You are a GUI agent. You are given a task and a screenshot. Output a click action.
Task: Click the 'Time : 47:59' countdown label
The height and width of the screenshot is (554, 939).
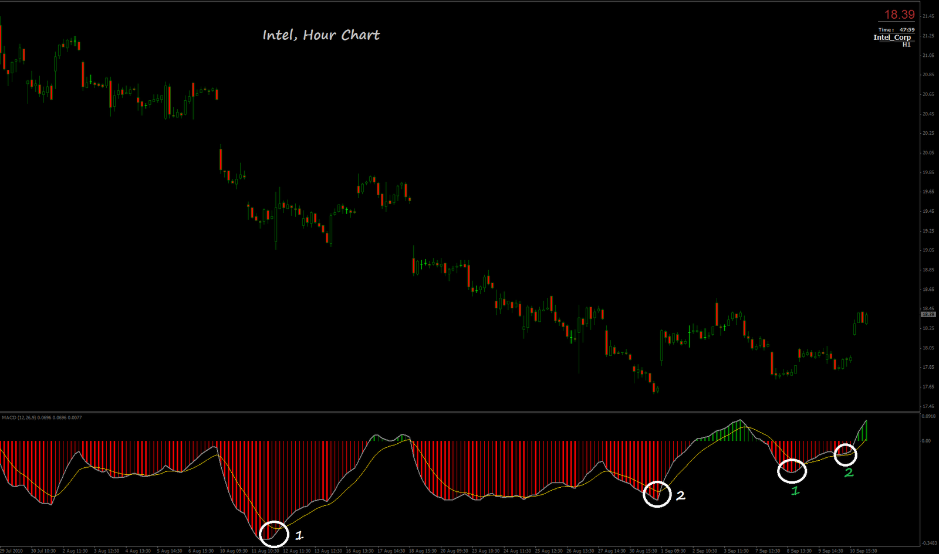896,30
